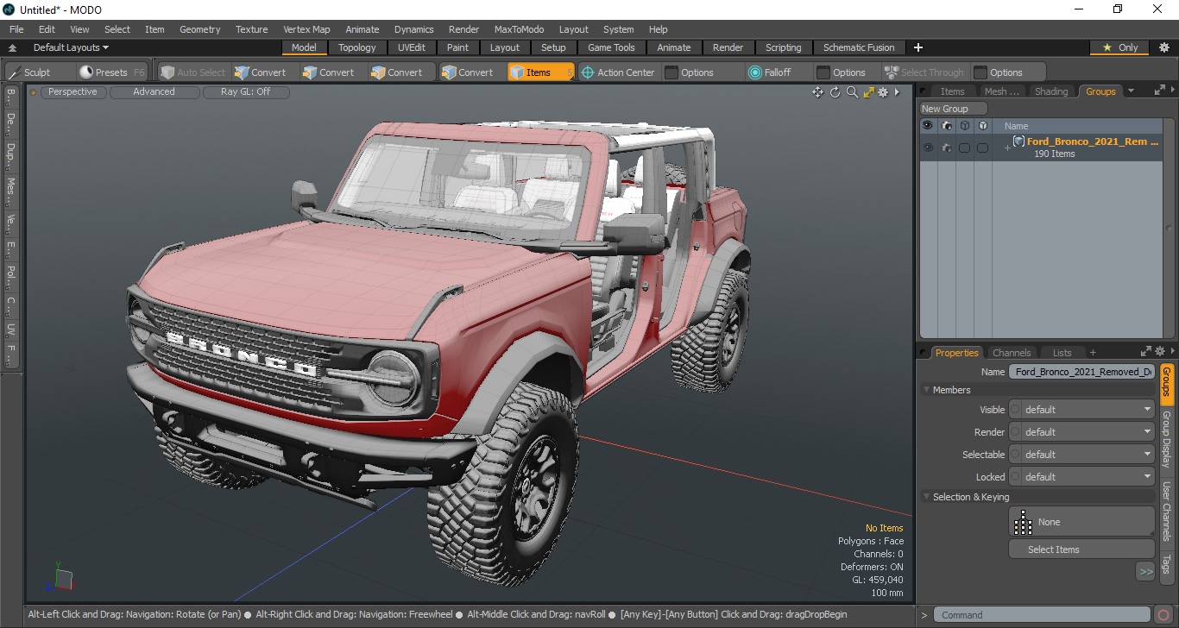Maximize the Groups panel with the arrows icon
The height and width of the screenshot is (628, 1179).
point(1159,90)
